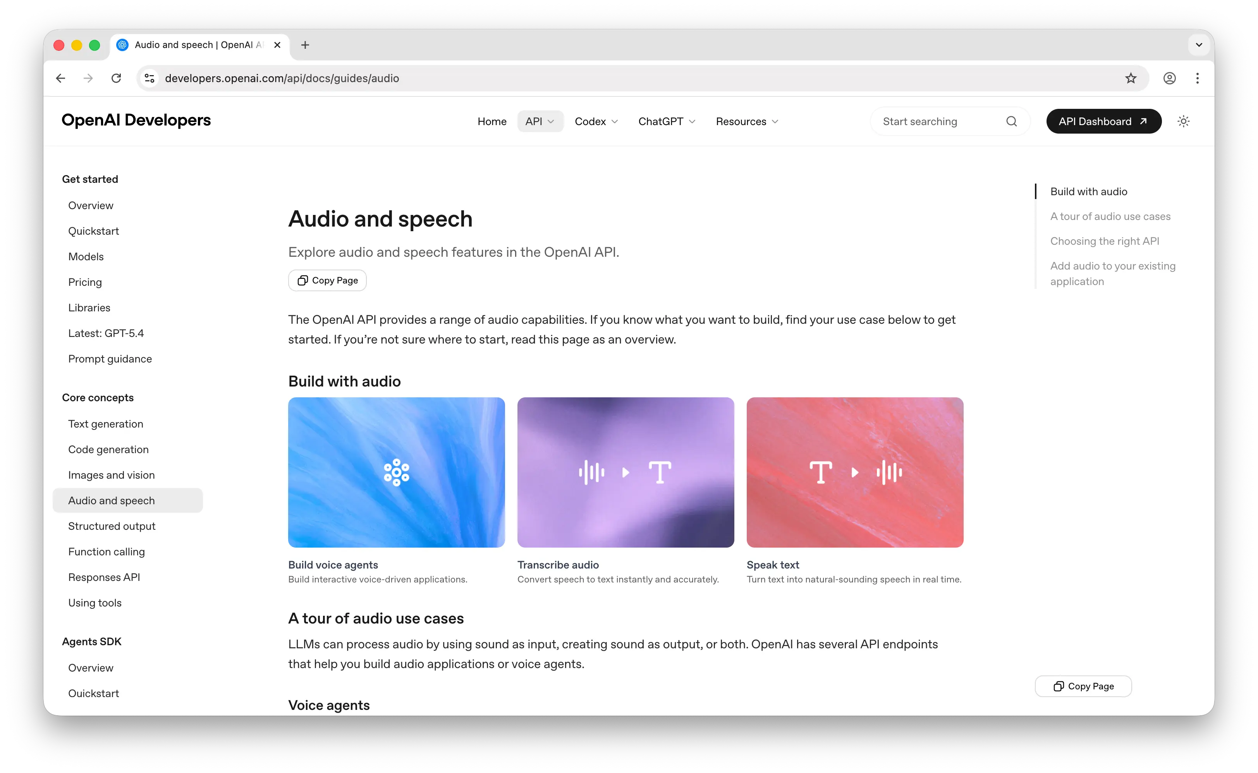The width and height of the screenshot is (1258, 773).
Task: Open site permissions icon in the address bar
Action: [x=149, y=78]
